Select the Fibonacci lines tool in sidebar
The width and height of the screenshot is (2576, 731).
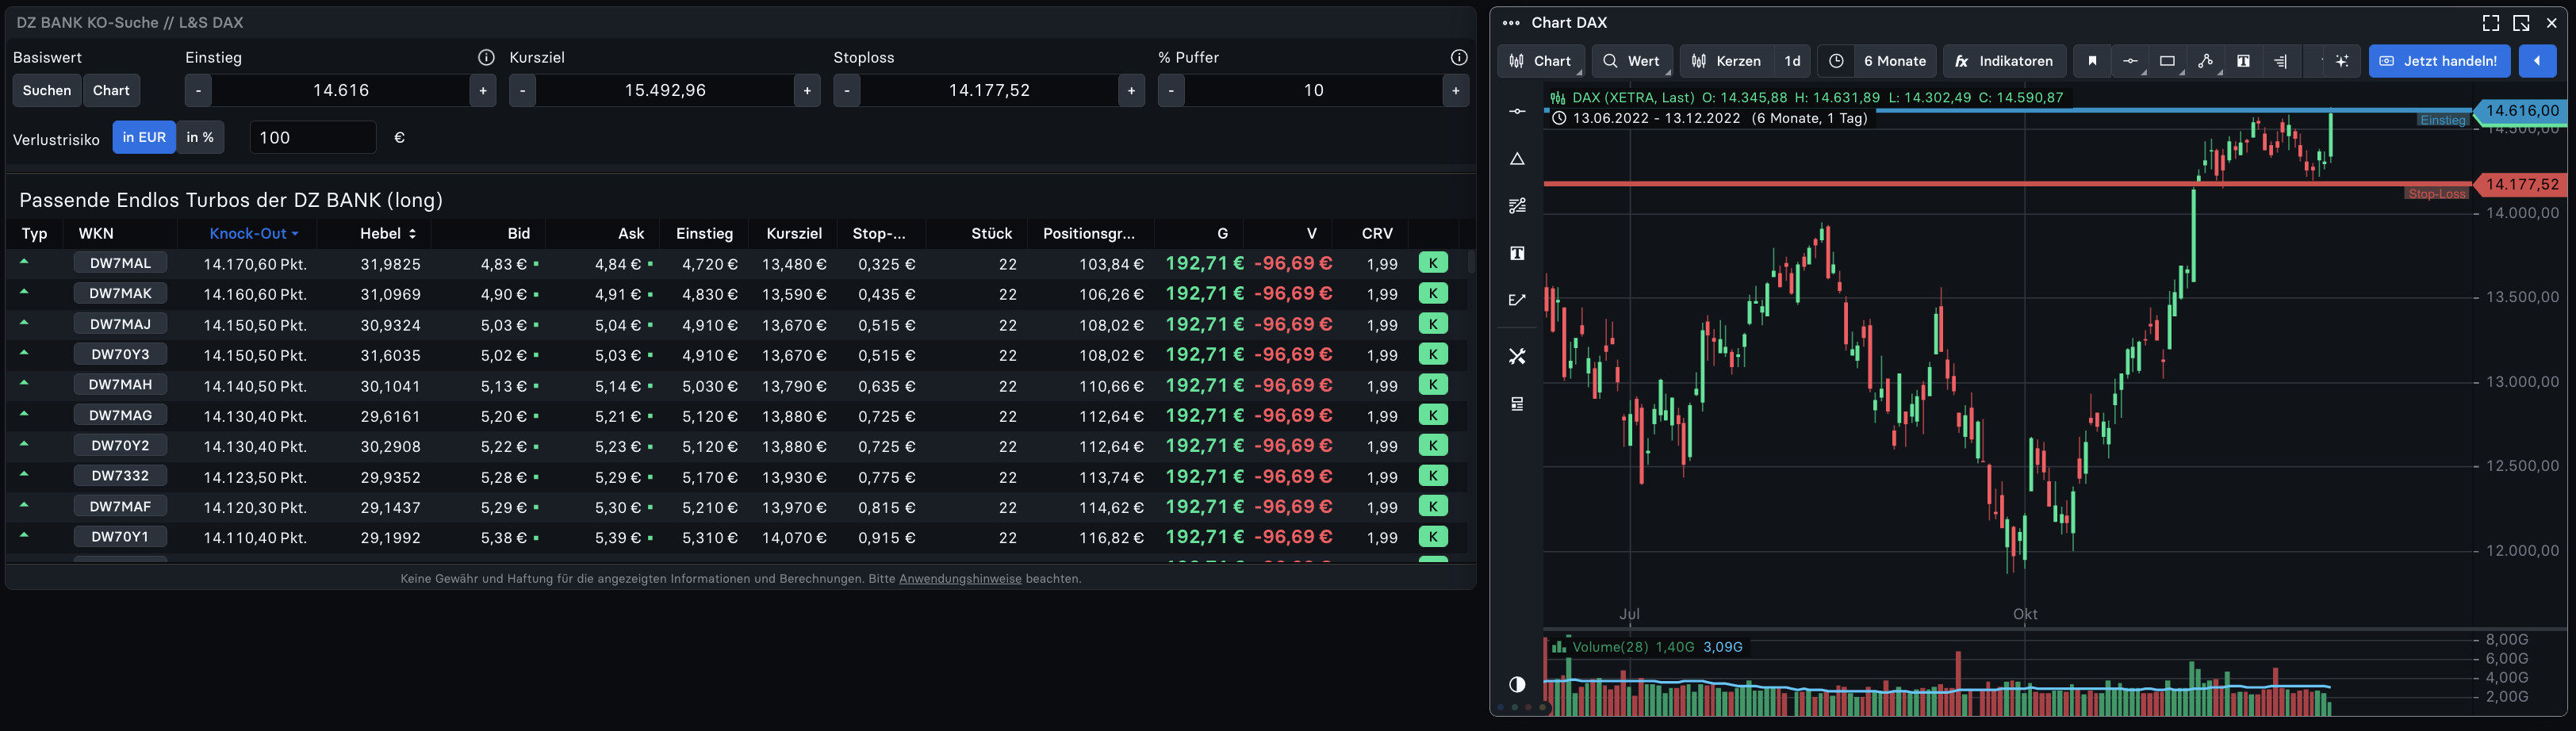(x=1517, y=206)
